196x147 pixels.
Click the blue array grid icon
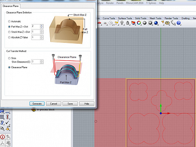coord(2,117)
